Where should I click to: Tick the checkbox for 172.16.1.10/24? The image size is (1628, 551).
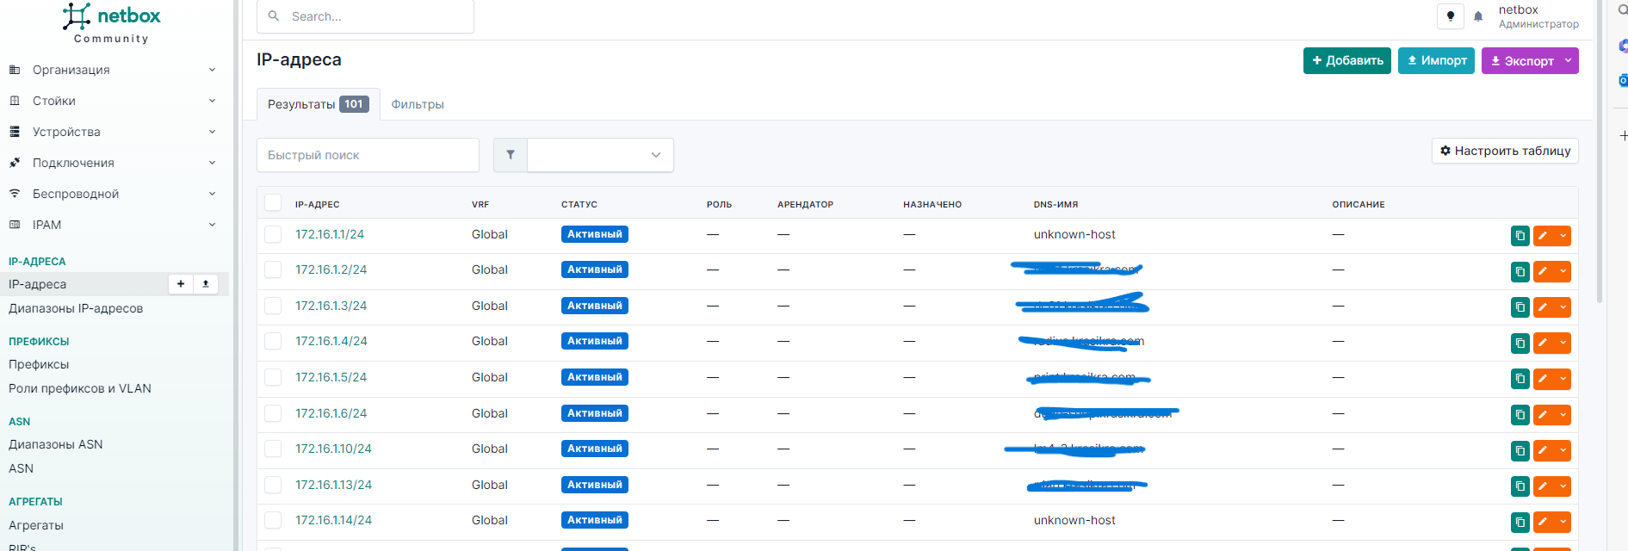tap(273, 449)
